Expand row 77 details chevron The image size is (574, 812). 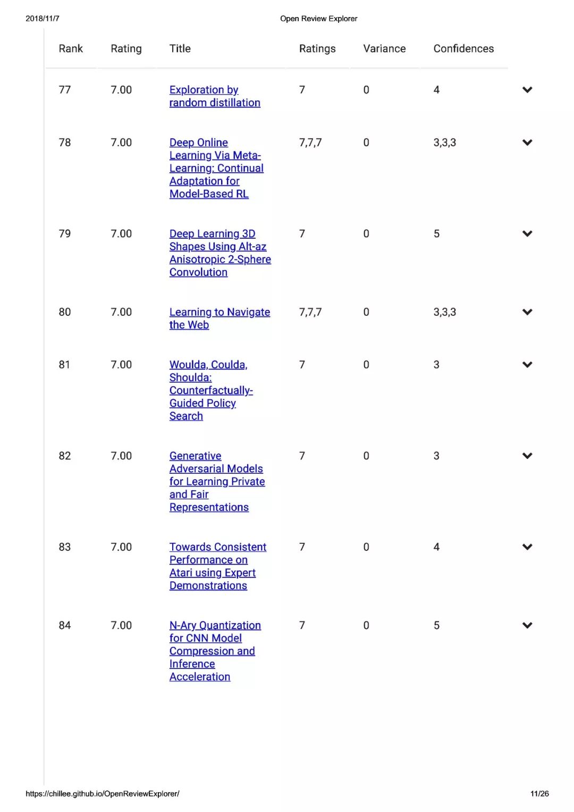[527, 90]
